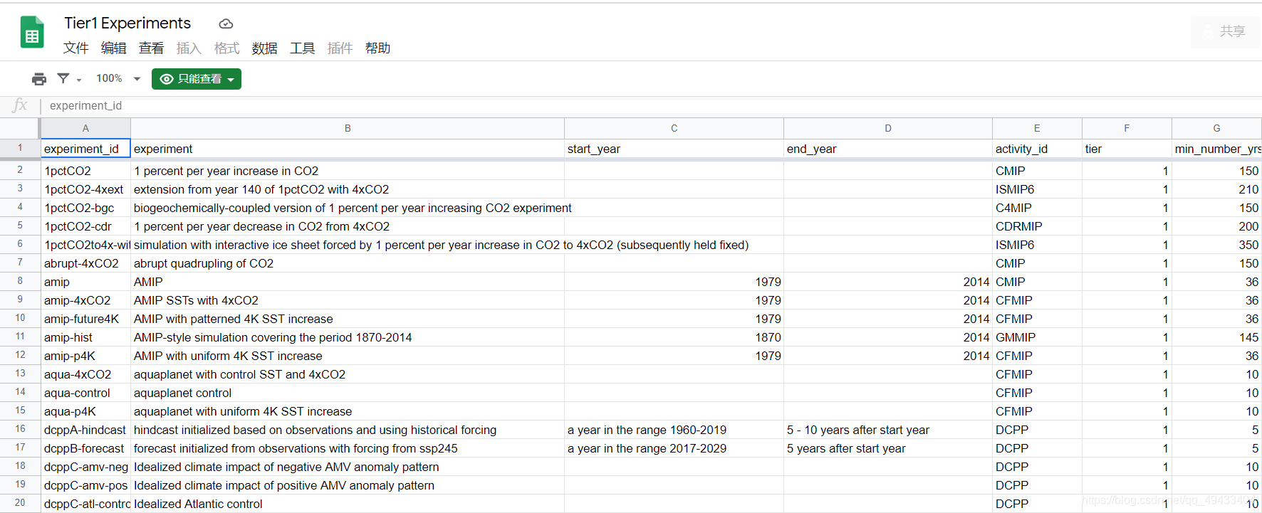Open the 100% zoom dropdown
Viewport: 1262px width, 513px height.
(118, 78)
